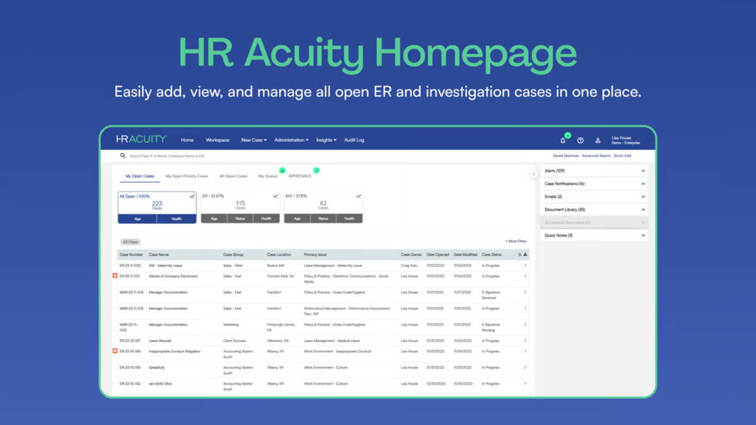Image resolution: width=756 pixels, height=425 pixels.
Task: Open row actions menu for ER-23-10-155
Action: coord(525,367)
